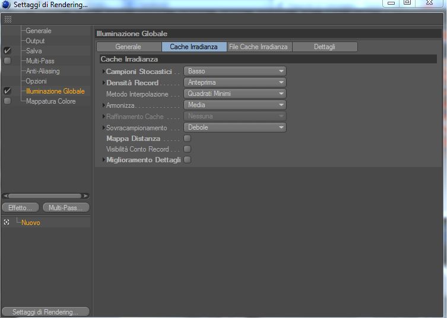The width and height of the screenshot is (447, 318).
Task: Toggle the Illuminazione Globale checkmark
Action: click(7, 91)
